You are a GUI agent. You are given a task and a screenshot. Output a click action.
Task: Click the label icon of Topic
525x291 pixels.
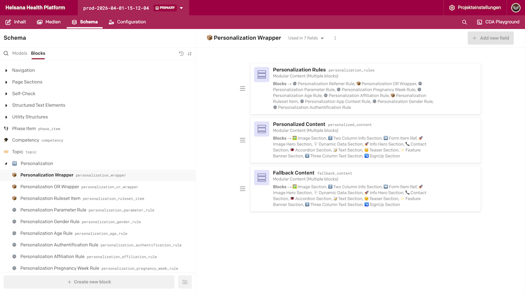(x=6, y=152)
